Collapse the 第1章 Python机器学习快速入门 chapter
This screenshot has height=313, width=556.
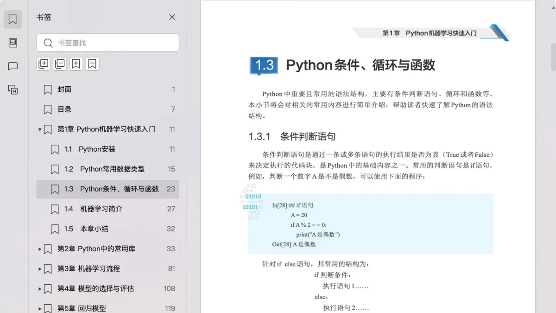point(40,129)
